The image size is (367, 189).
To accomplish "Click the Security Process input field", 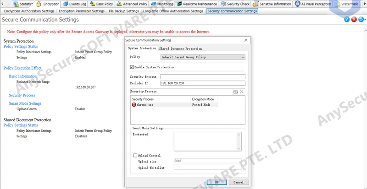I will point(203,76).
